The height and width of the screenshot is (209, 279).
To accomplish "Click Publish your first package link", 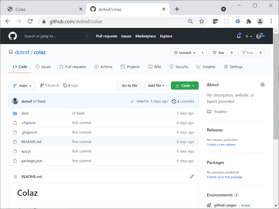I will pos(225,177).
